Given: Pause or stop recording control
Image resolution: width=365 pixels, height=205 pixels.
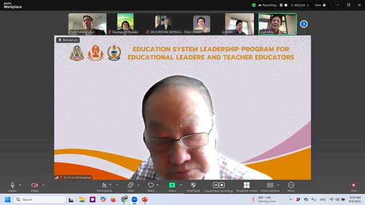Looking at the screenshot, I should click(218, 187).
